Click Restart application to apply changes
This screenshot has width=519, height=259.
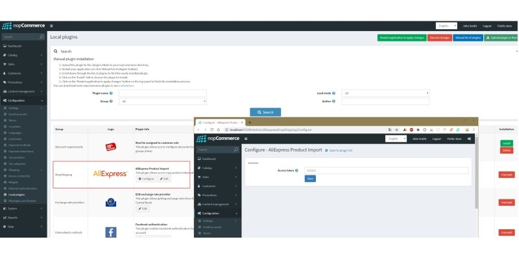point(402,38)
